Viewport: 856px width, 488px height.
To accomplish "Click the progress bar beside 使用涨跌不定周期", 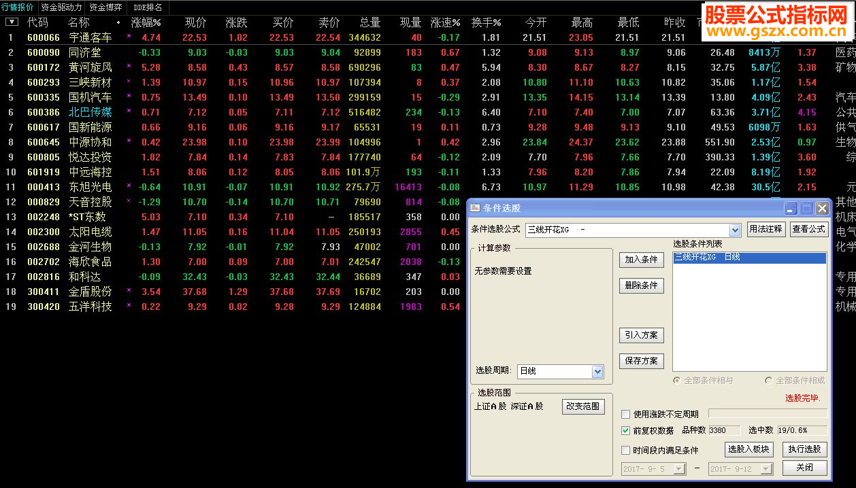I will pyautogui.click(x=768, y=413).
